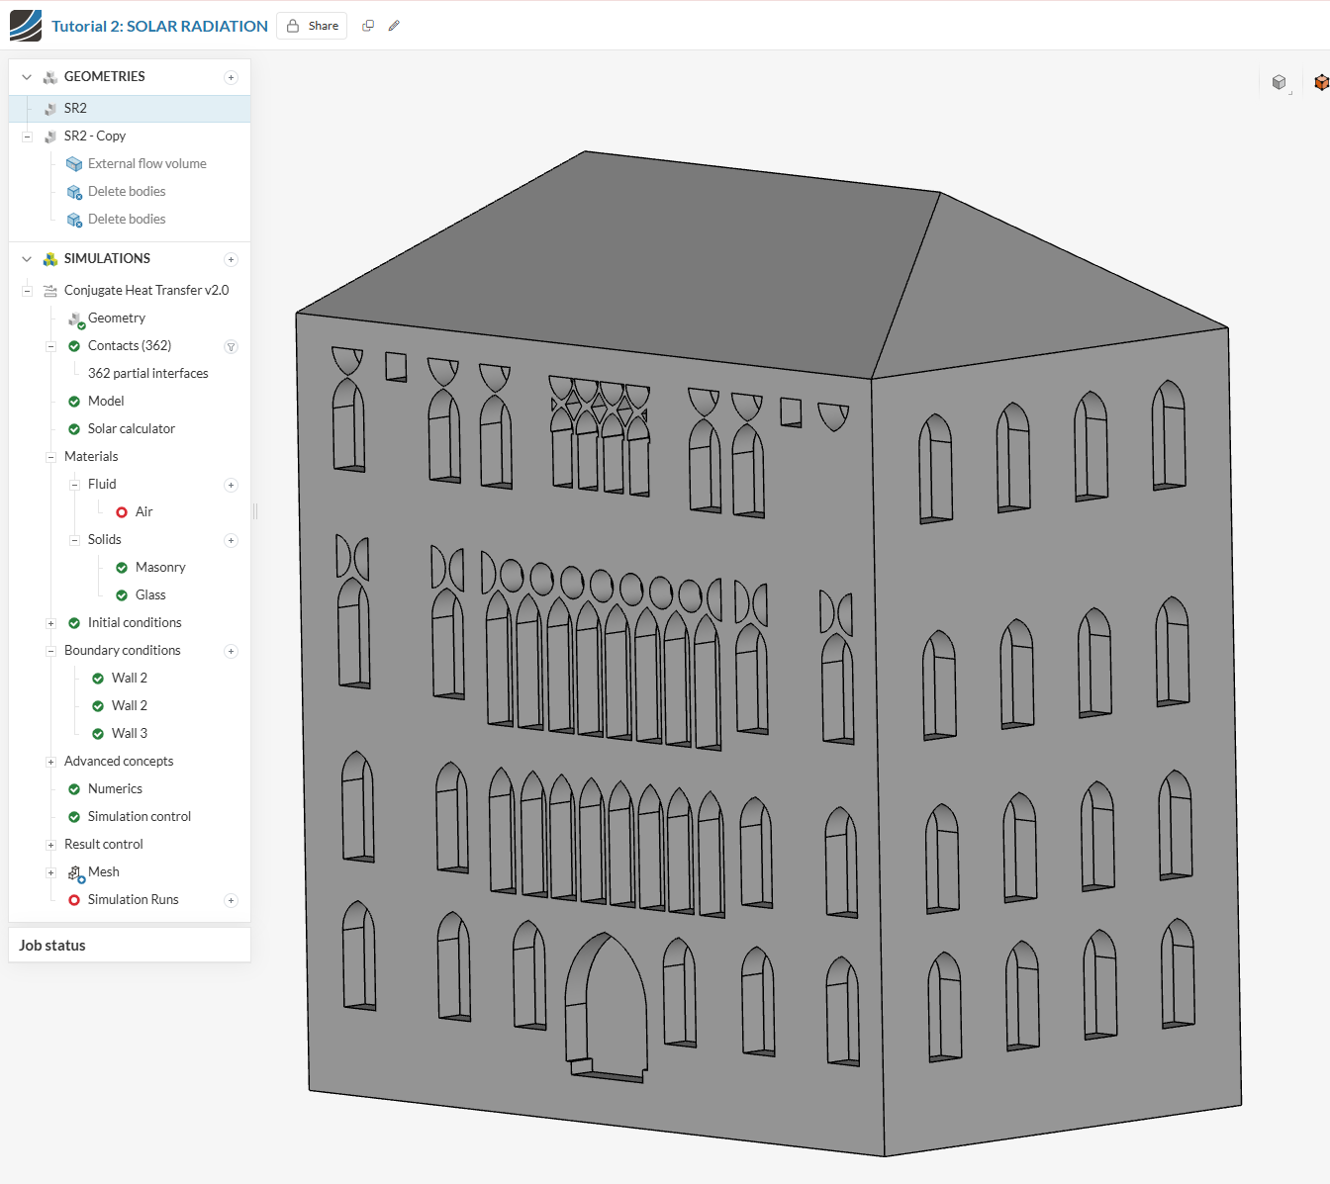Collapse the SIMULATIONS section chevron
Viewport: 1330px width, 1184px height.
pos(27,259)
